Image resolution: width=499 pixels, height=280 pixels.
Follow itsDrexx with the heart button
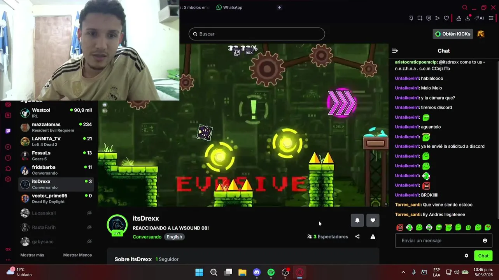point(373,220)
